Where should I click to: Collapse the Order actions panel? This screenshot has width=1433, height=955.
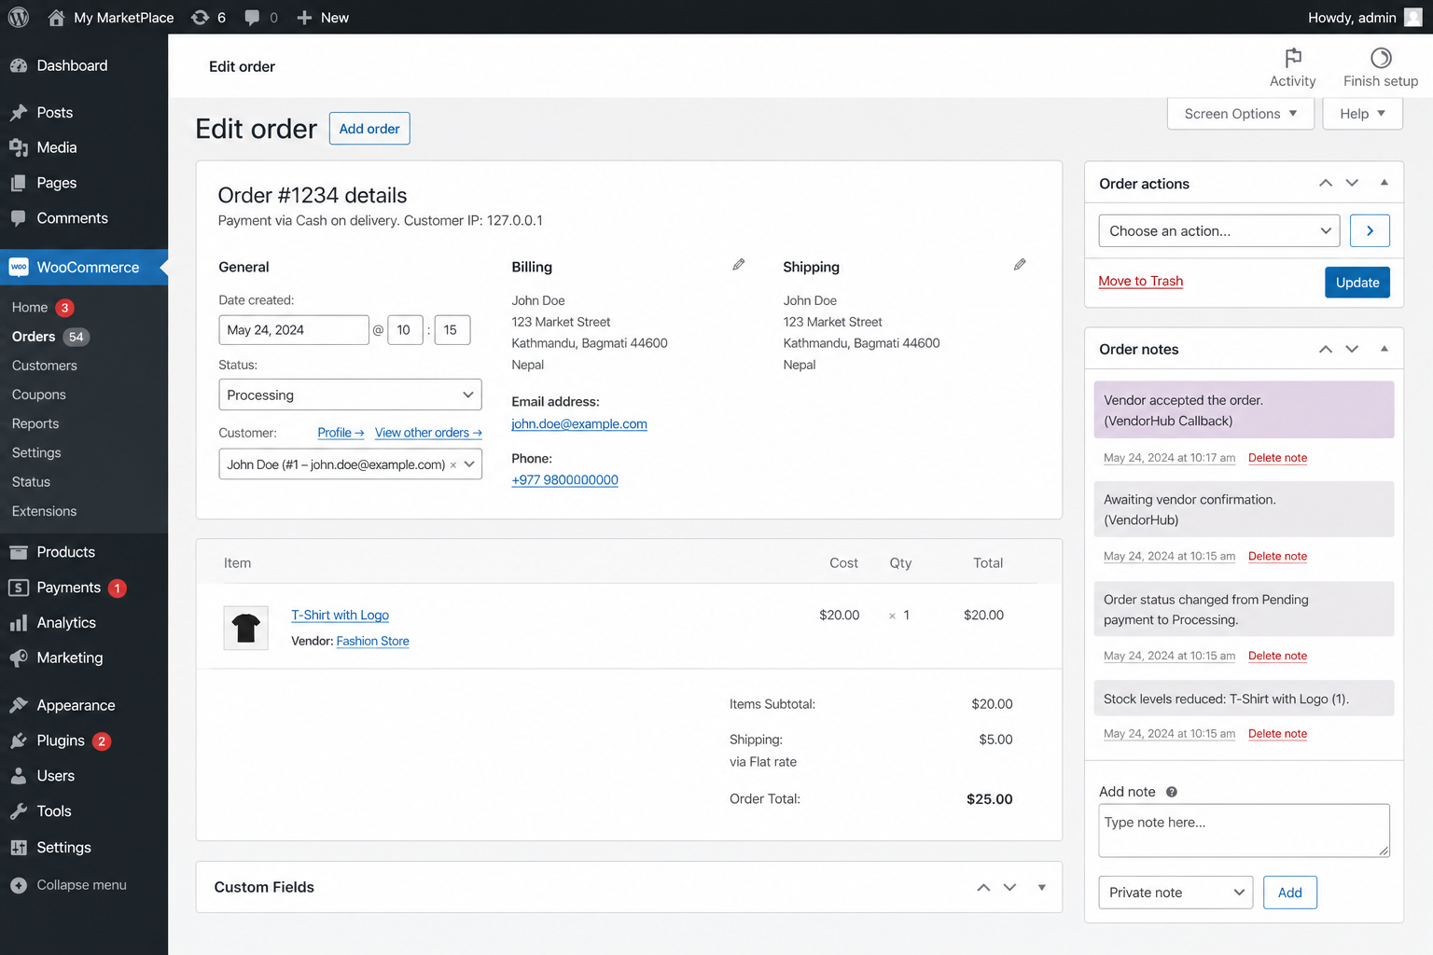[x=1384, y=183]
